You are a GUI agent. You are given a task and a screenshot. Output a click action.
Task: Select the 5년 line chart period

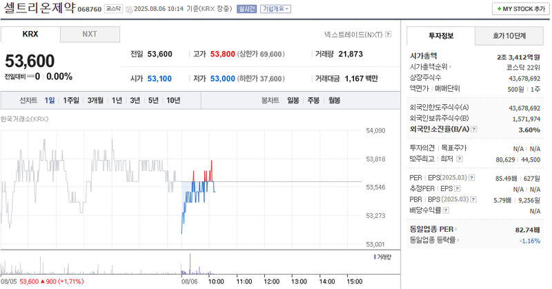(153, 100)
